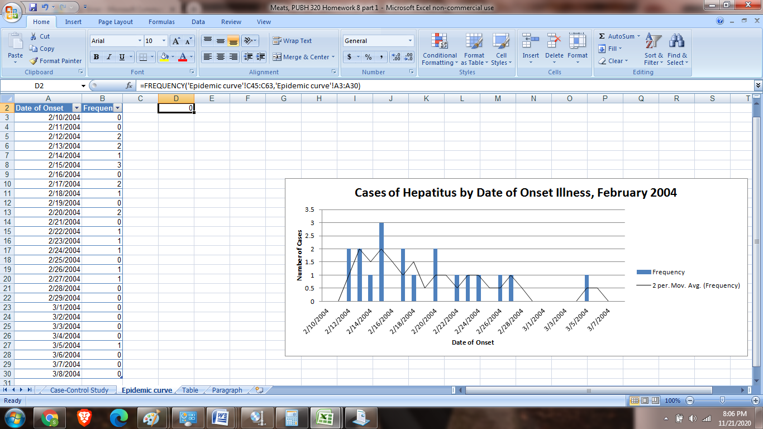This screenshot has width=763, height=429.
Task: Expand the formula bar
Action: click(758, 85)
